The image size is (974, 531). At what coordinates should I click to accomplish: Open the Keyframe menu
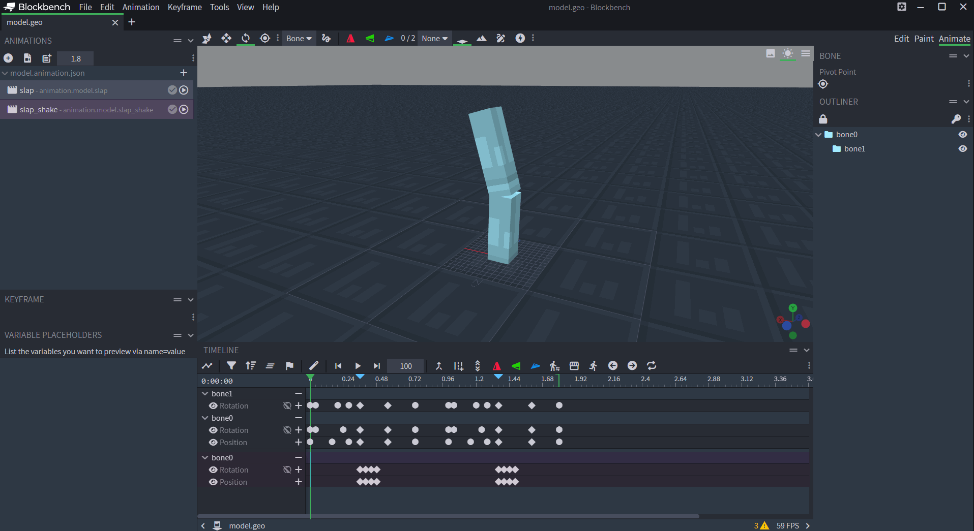[x=185, y=7]
